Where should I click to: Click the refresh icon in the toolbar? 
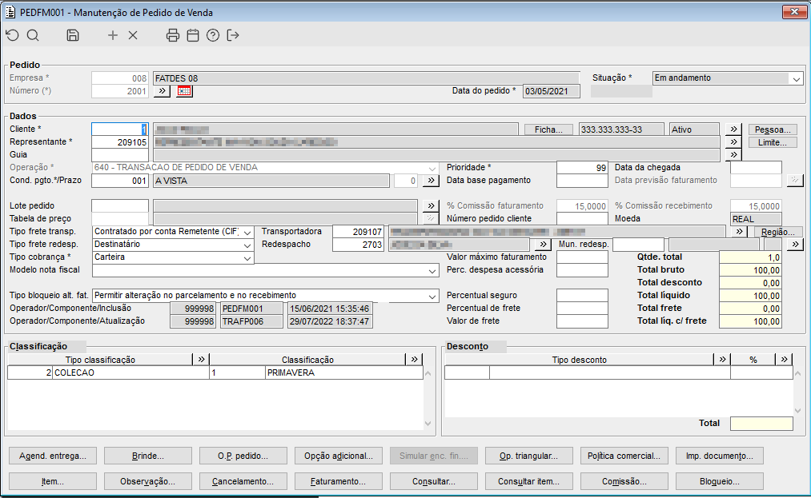(x=12, y=35)
